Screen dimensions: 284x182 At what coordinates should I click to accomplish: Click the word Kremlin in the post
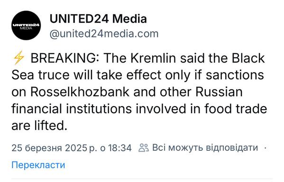153,58
